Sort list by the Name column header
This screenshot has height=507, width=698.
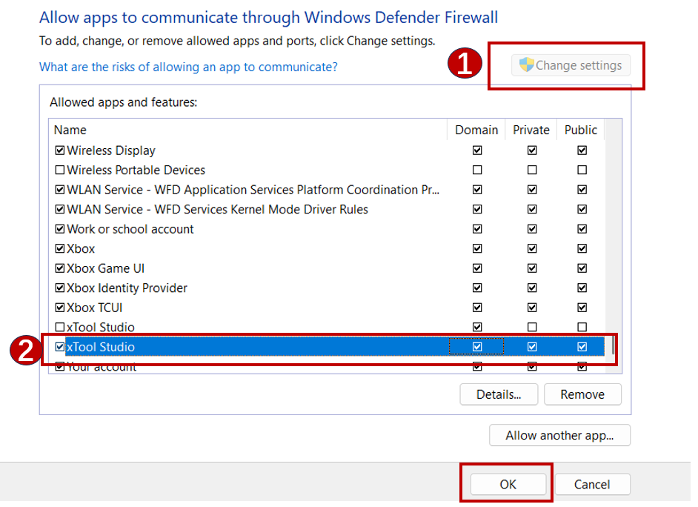coord(70,130)
